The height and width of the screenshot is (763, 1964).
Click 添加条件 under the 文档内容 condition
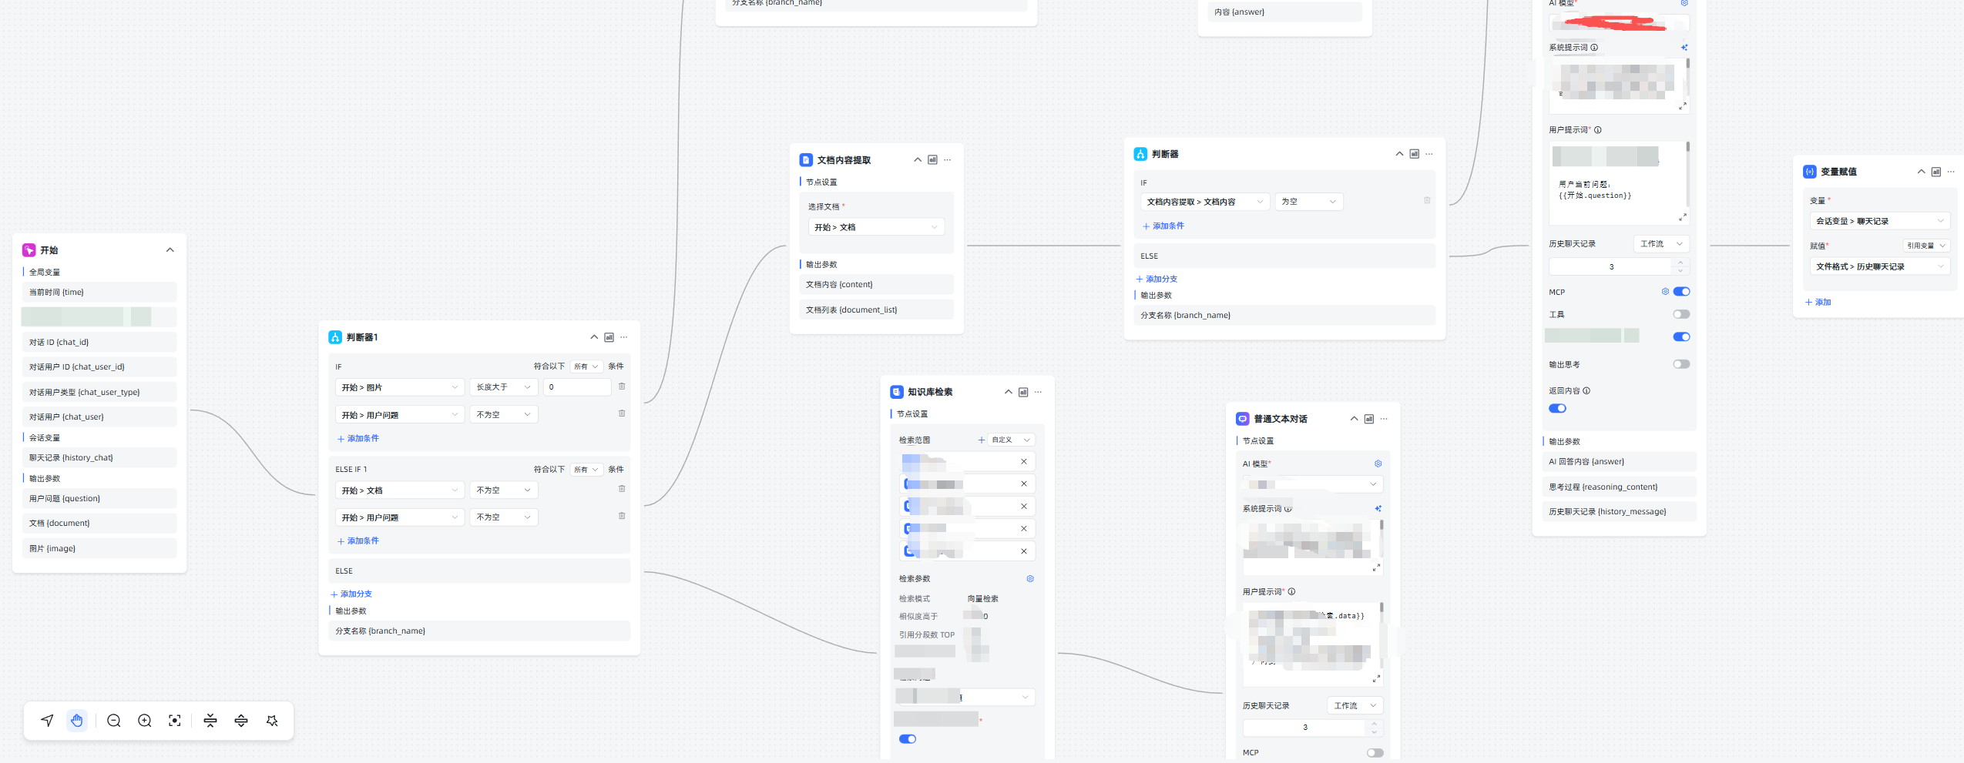tap(1163, 226)
